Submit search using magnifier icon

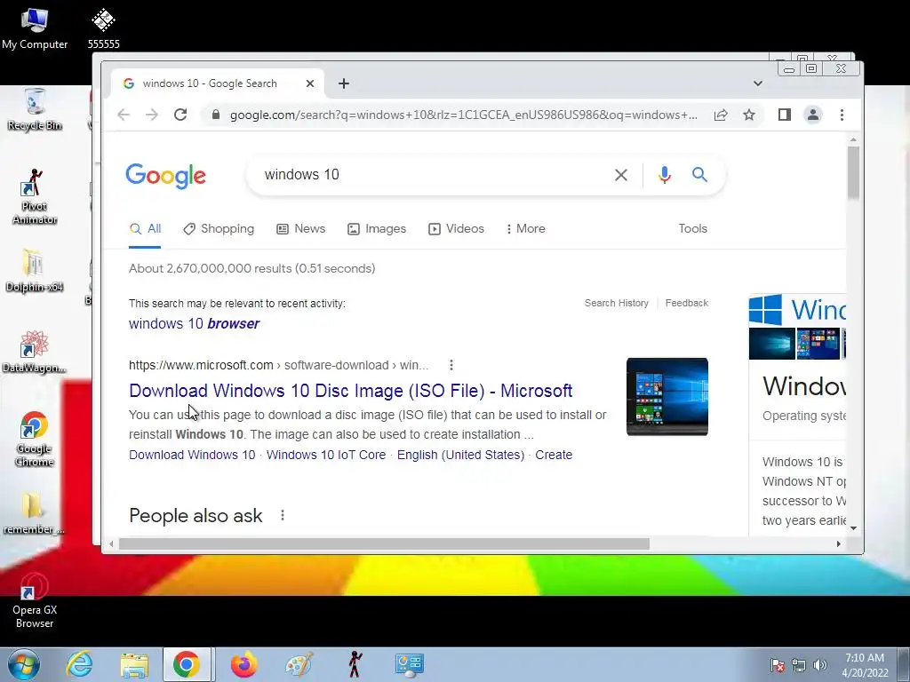click(x=699, y=174)
